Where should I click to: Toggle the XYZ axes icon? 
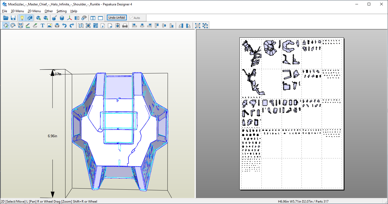(x=70, y=18)
